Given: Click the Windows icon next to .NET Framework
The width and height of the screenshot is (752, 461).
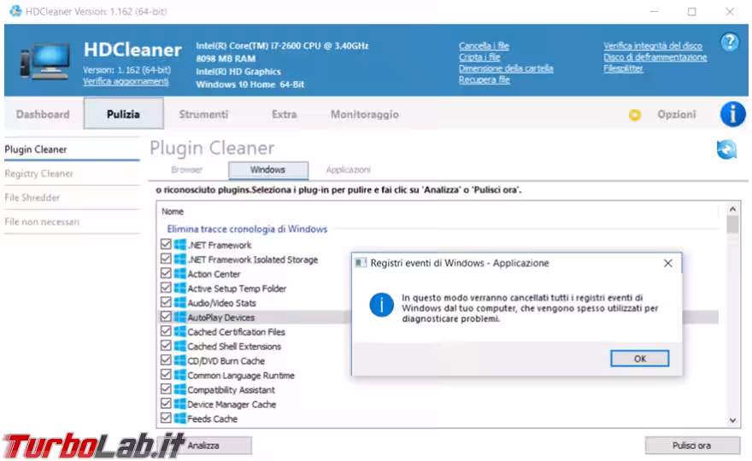Looking at the screenshot, I should pyautogui.click(x=179, y=245).
